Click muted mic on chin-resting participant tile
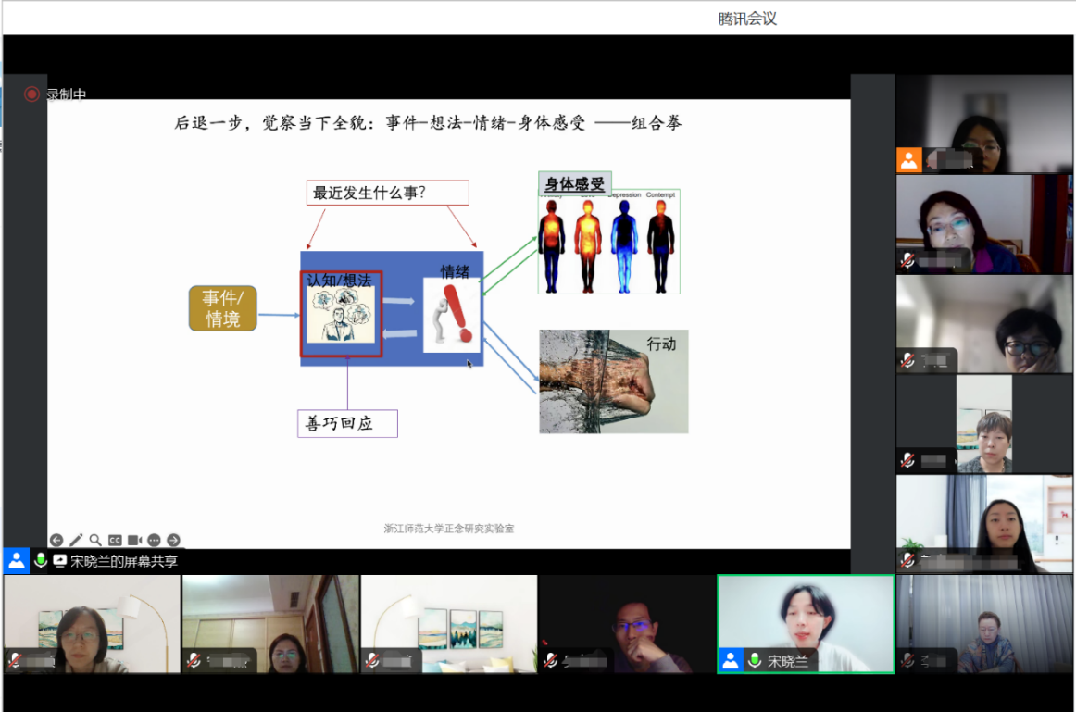Screen dimensions: 1076x712 (907, 360)
